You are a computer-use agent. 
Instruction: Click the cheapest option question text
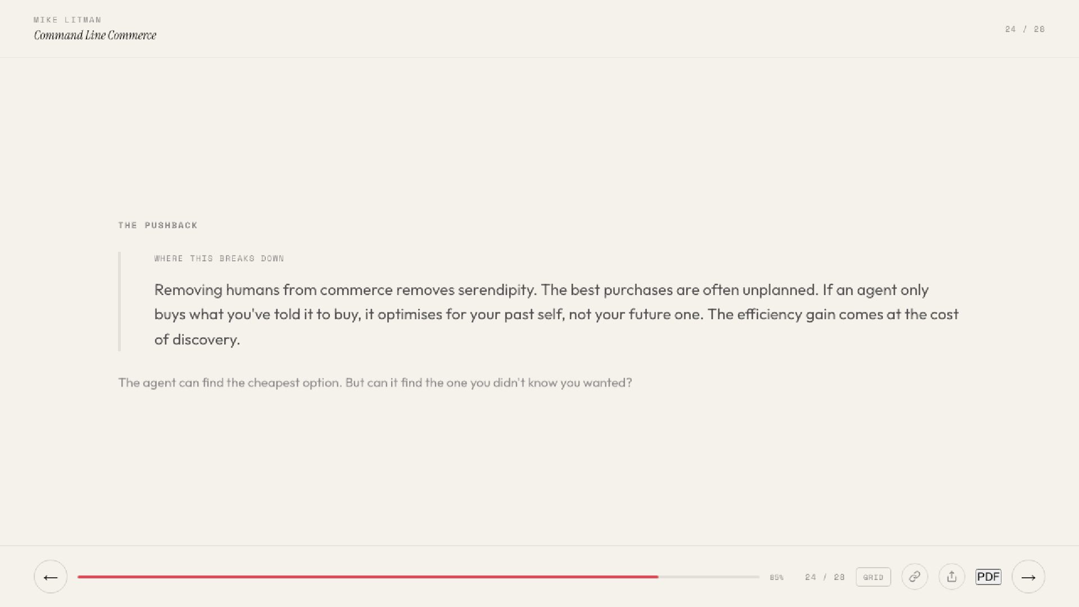tap(375, 383)
